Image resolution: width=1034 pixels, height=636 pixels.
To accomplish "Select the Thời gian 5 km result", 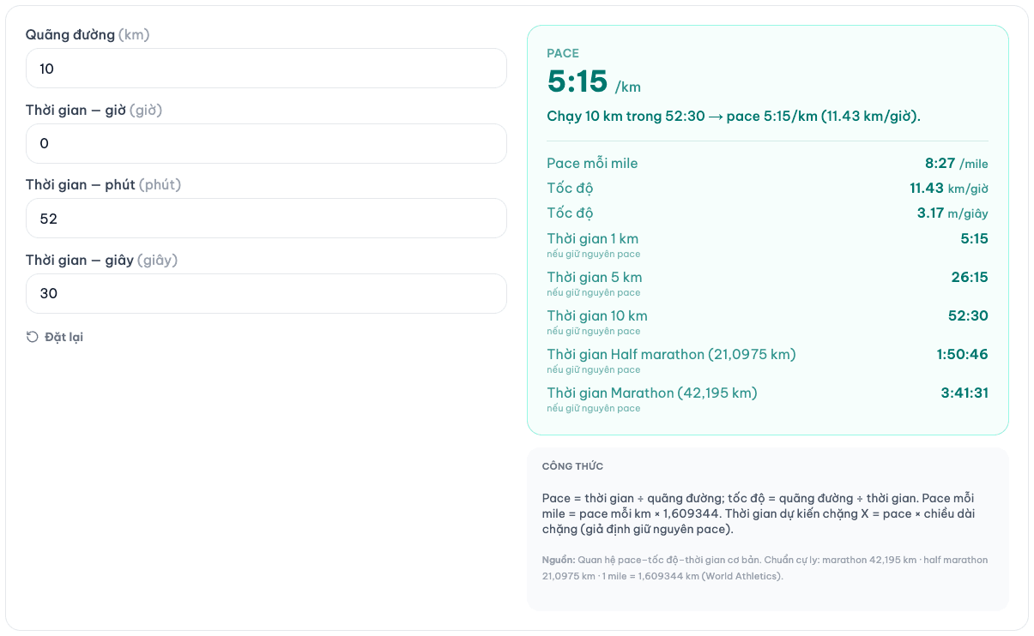I will [x=767, y=283].
